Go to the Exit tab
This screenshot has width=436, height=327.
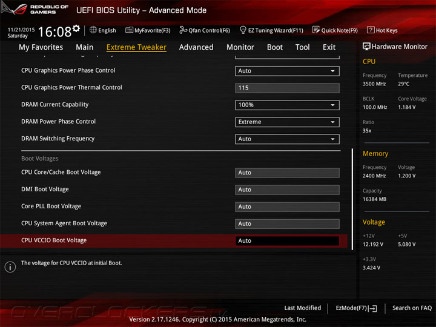point(329,47)
